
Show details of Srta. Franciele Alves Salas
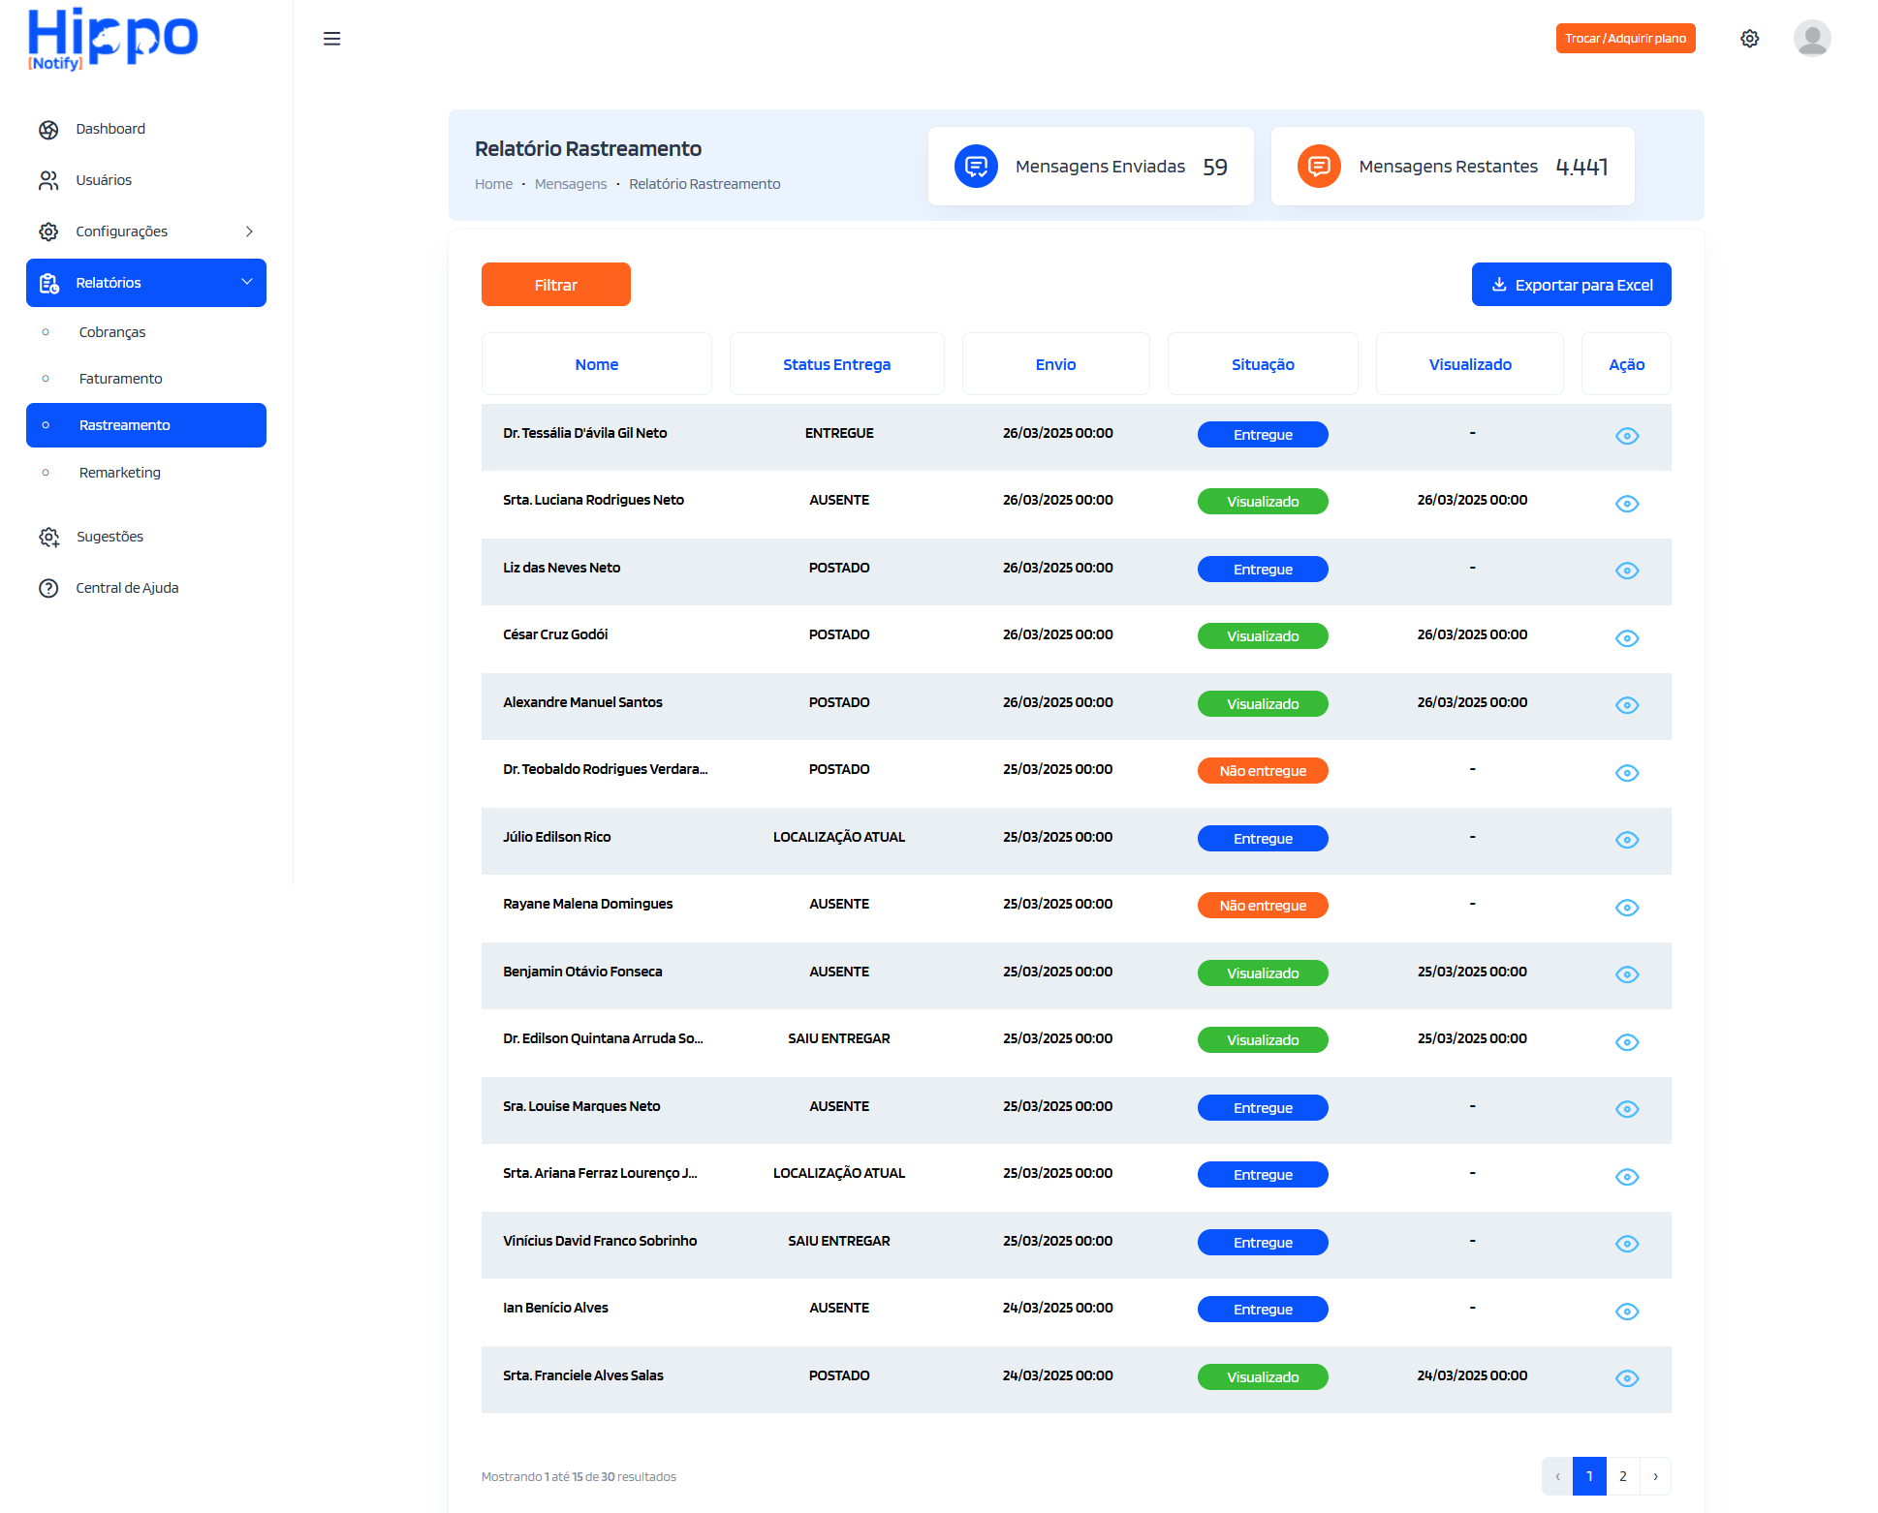coord(1627,1376)
